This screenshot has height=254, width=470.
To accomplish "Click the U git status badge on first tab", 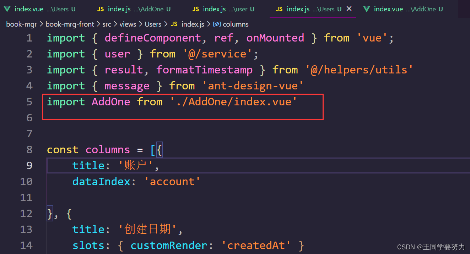I will [74, 9].
